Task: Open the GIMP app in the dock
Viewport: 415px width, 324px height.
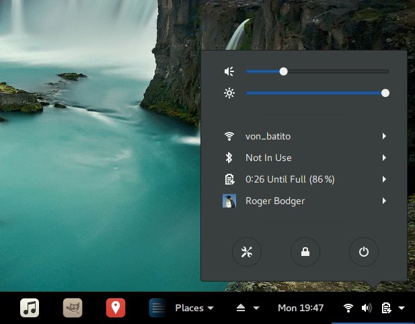Action: 73,308
